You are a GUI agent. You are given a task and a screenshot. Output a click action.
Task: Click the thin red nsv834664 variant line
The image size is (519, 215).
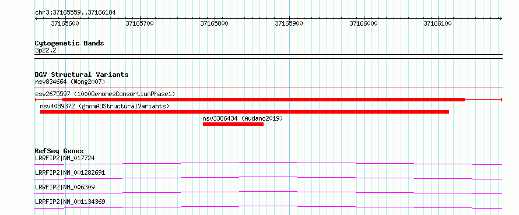pos(268,87)
